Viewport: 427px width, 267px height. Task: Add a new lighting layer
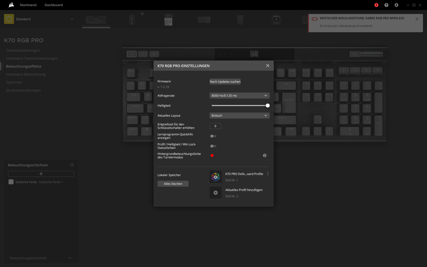click(41, 174)
